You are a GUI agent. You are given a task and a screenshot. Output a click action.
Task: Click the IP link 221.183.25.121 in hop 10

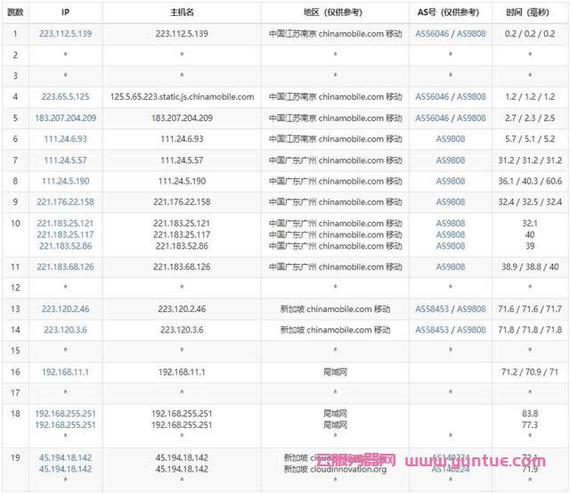coord(66,223)
